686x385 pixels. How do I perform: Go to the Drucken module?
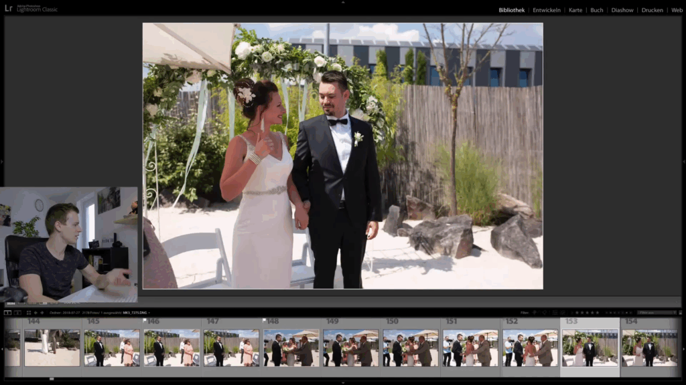click(652, 10)
